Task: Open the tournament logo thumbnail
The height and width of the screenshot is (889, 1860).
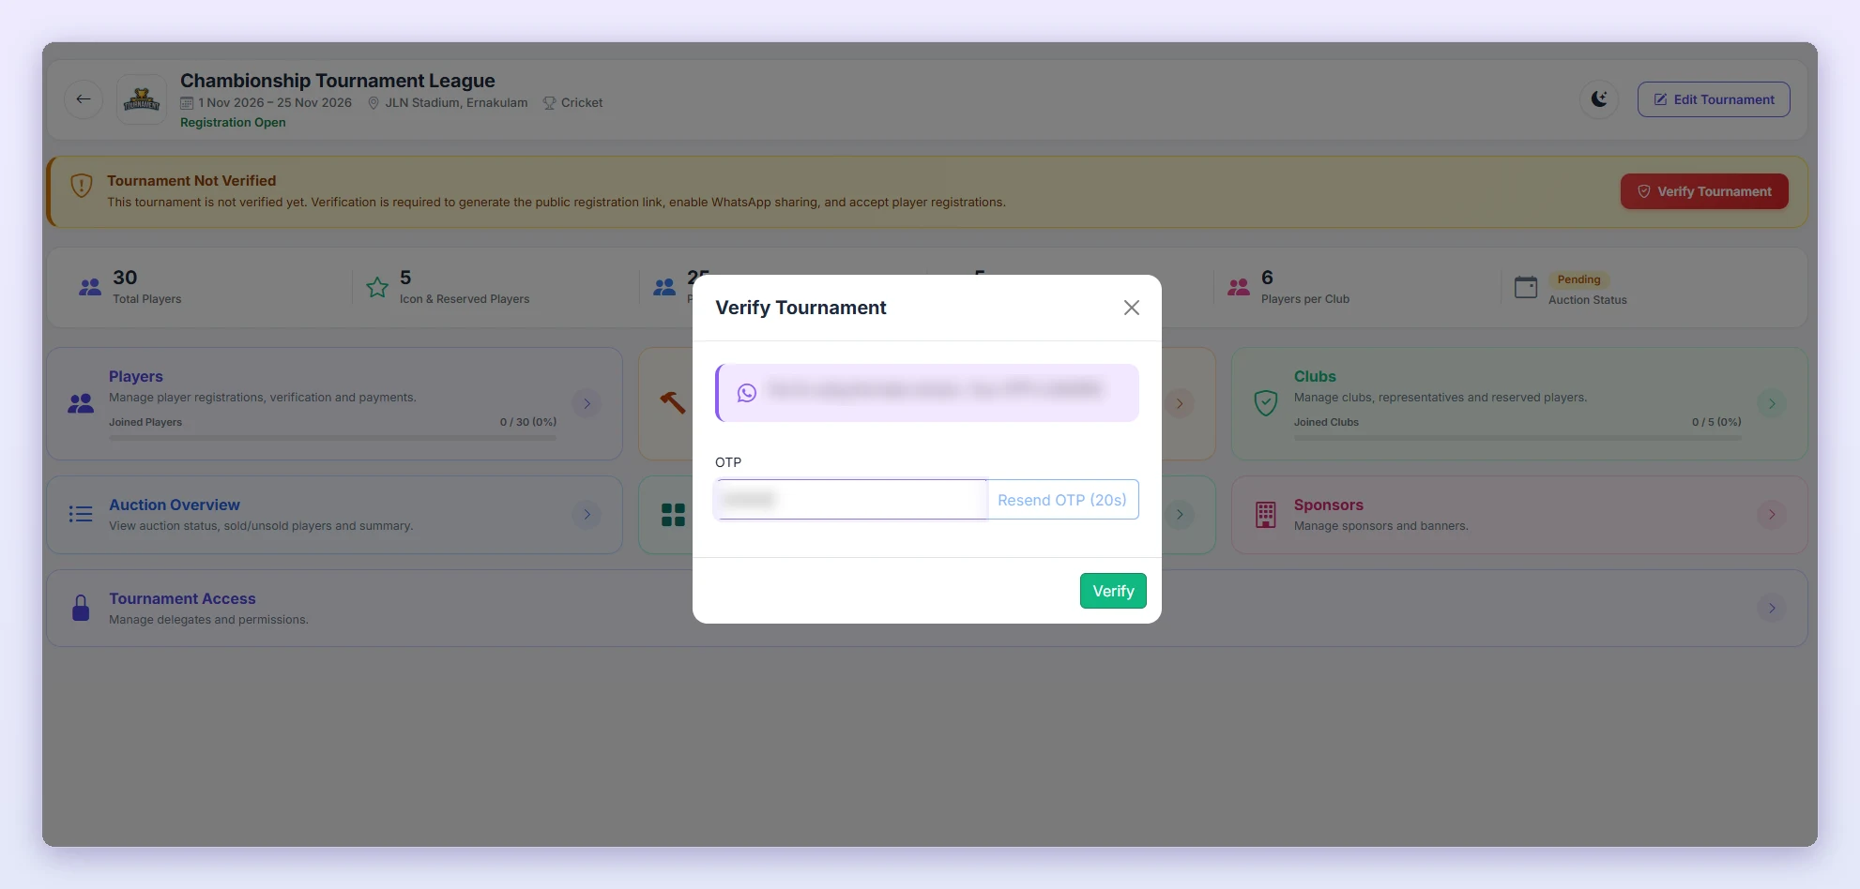Action: coord(142,99)
